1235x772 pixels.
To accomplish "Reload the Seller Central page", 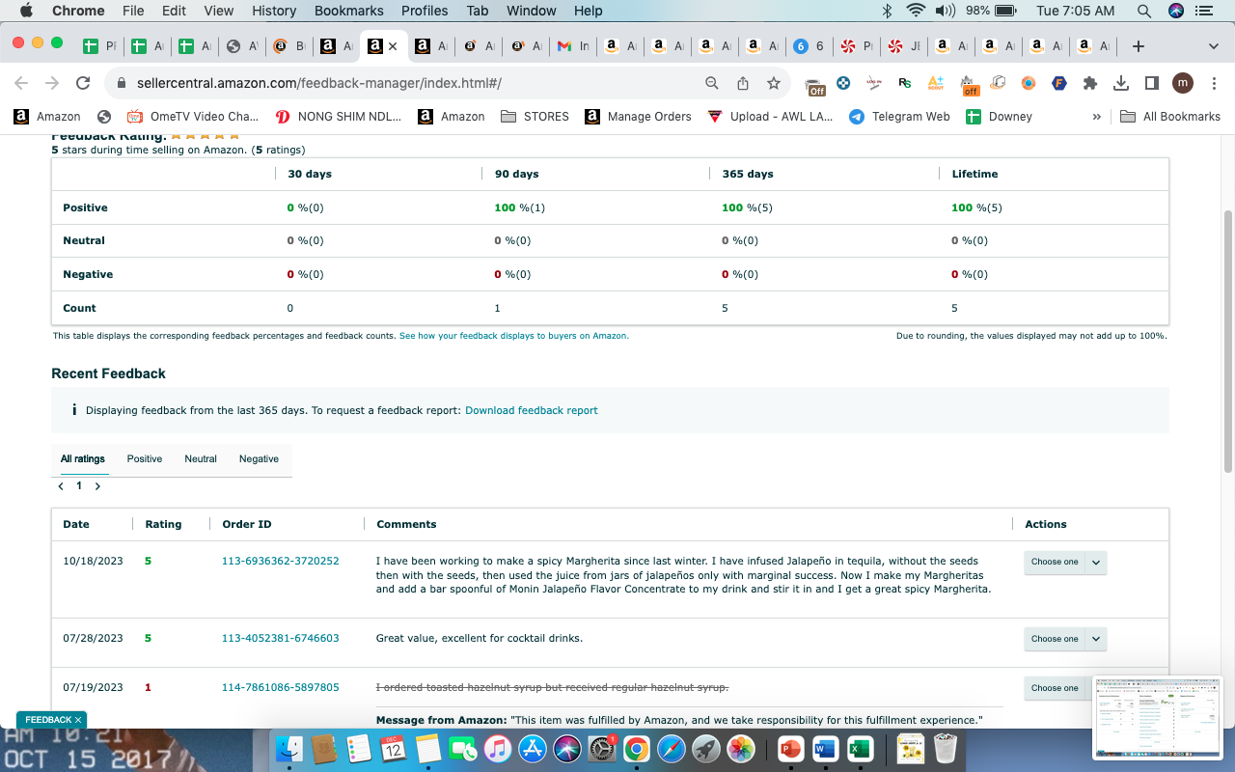I will coord(83,83).
